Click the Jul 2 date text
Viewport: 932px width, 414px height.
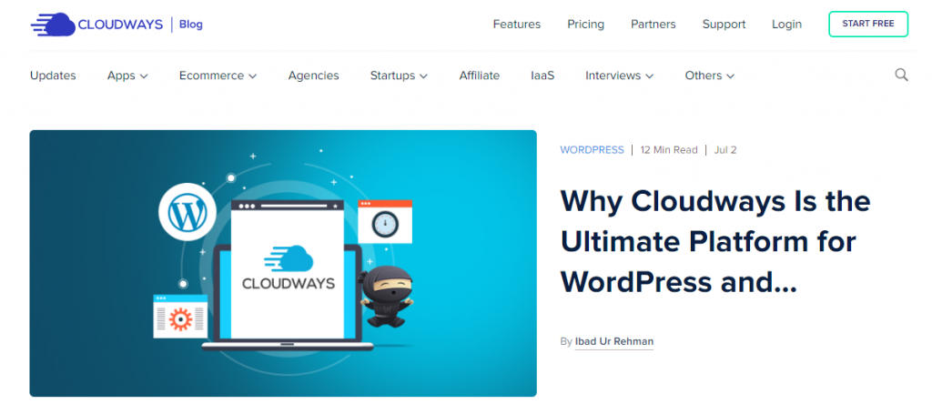click(x=725, y=150)
